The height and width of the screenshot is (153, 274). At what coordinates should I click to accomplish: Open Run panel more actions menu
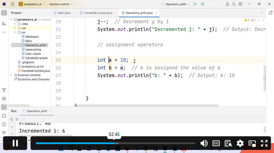click(24, 119)
